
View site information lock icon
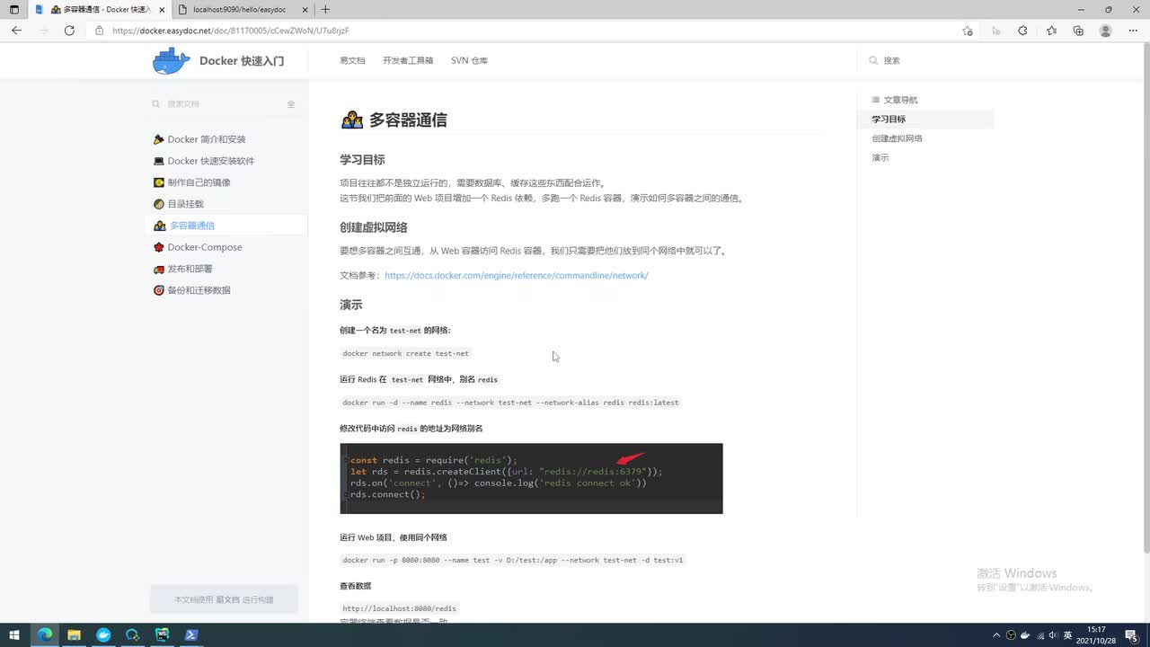[100, 31]
